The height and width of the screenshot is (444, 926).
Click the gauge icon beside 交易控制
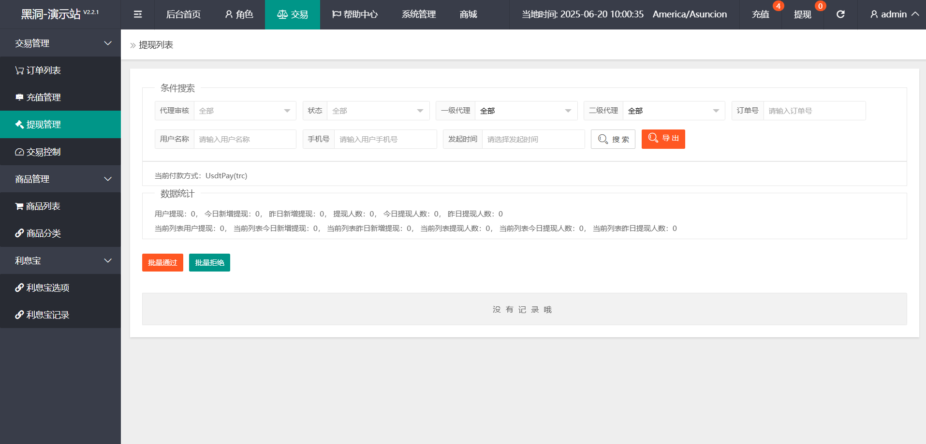pos(19,152)
